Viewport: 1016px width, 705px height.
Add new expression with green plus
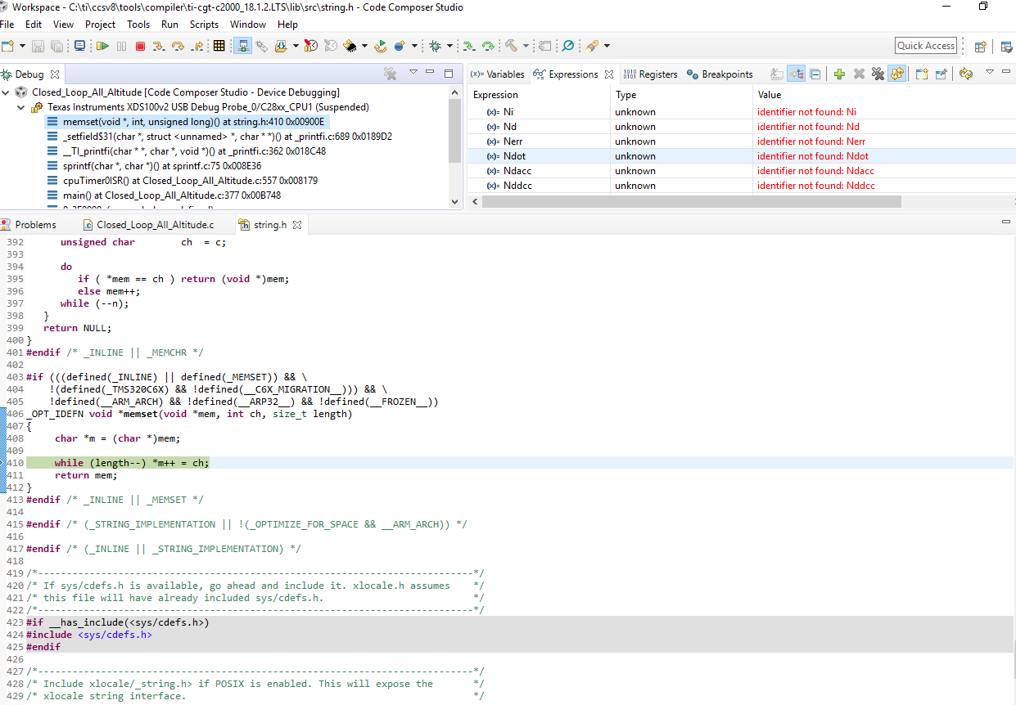839,74
